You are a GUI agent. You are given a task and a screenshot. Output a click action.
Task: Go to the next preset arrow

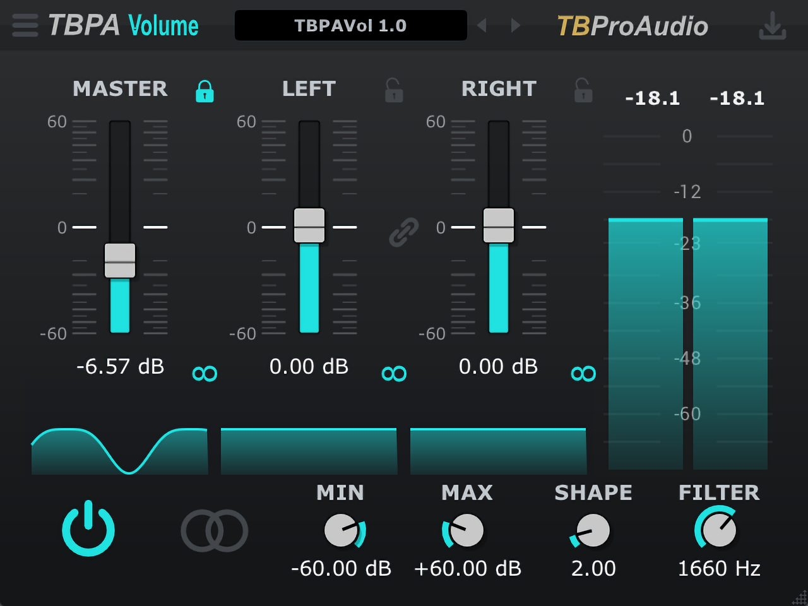[x=516, y=25]
